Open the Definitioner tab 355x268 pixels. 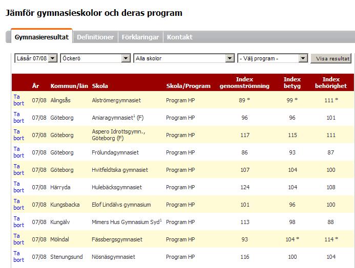(x=95, y=37)
